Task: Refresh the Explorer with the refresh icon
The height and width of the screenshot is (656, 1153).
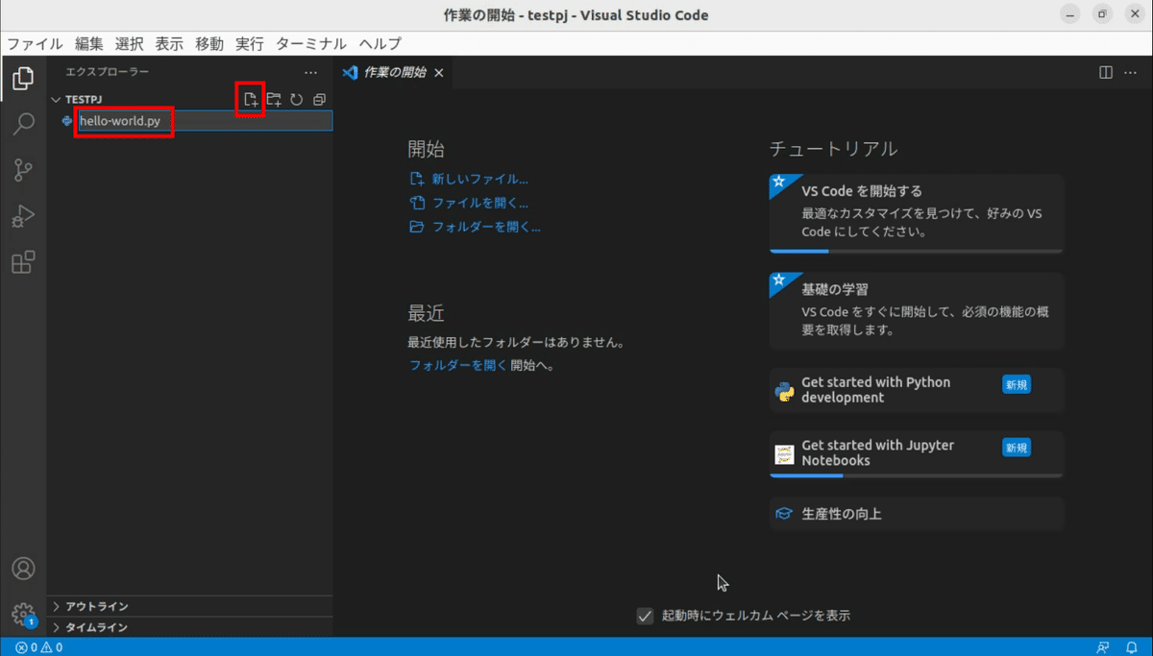Action: 297,99
